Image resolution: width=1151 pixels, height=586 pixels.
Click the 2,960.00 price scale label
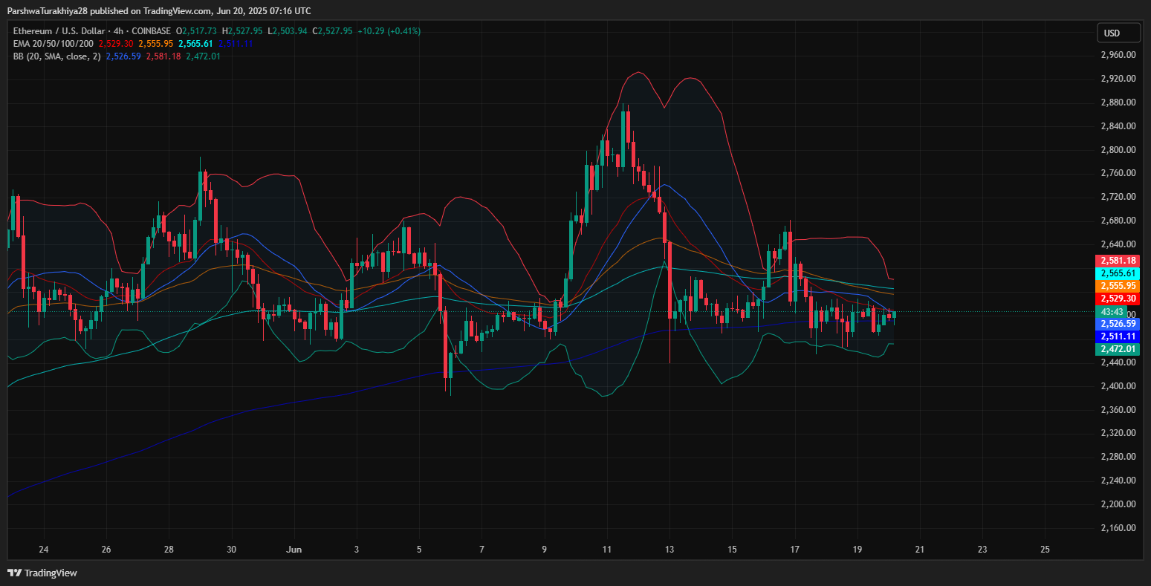pyautogui.click(x=1118, y=55)
